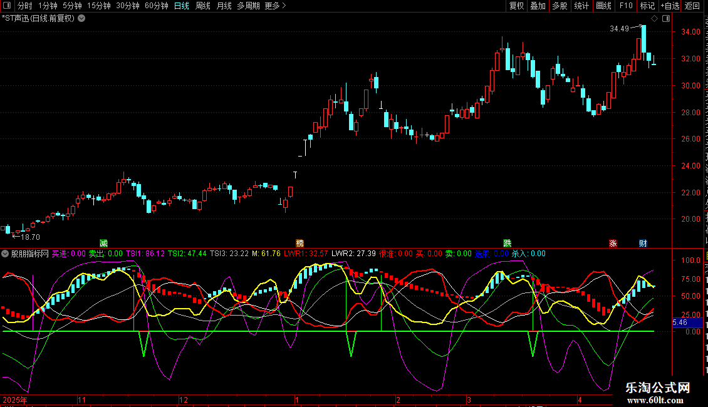Click the TSI2: 47.44 value
Viewport: 708px width, 407px height.
click(x=187, y=254)
